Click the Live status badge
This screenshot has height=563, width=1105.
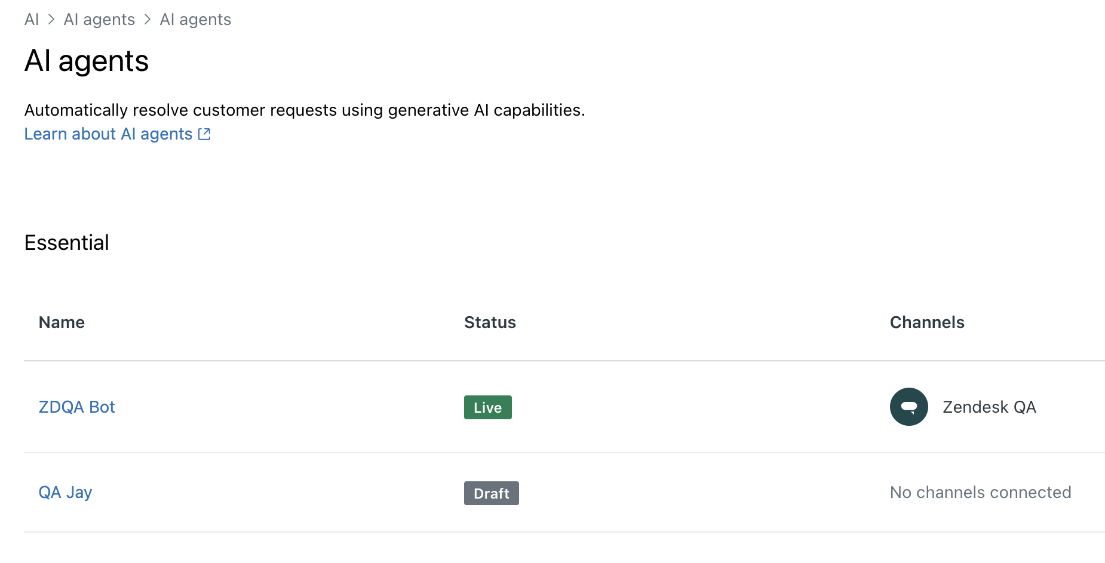point(487,407)
